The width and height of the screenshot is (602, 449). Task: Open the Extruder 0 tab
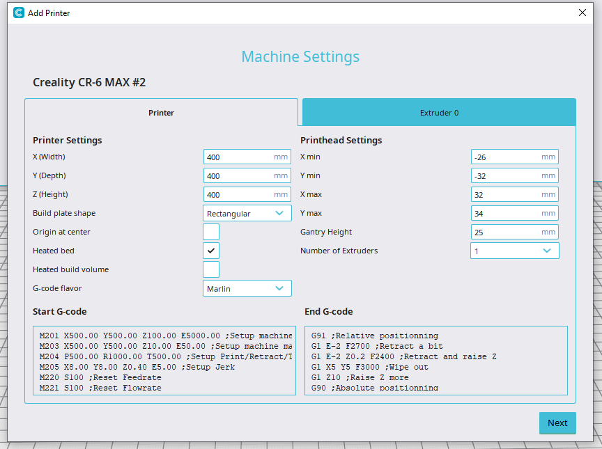click(x=439, y=113)
